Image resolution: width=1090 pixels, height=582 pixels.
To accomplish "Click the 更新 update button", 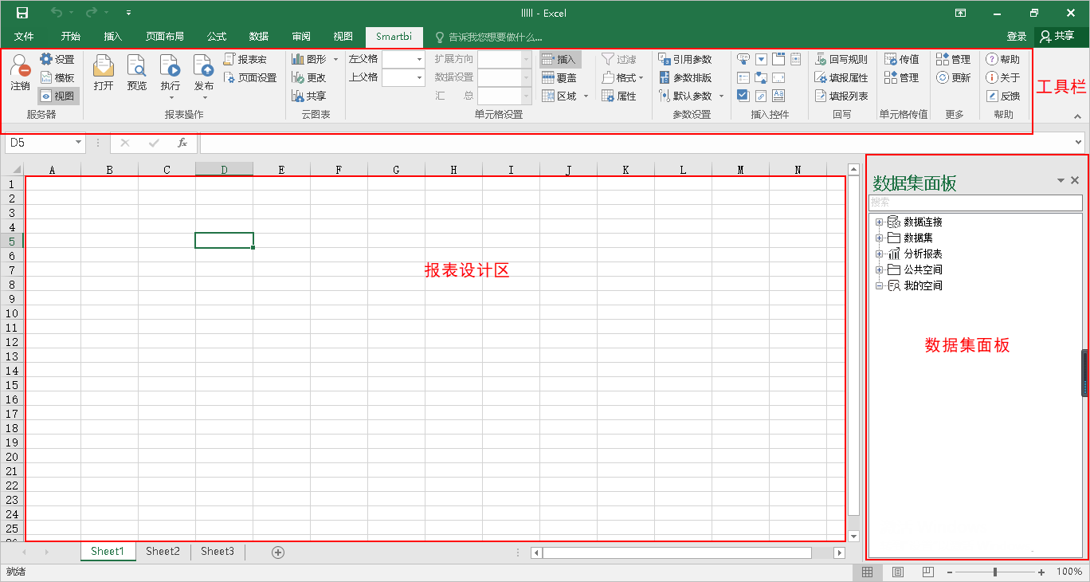I will [954, 77].
